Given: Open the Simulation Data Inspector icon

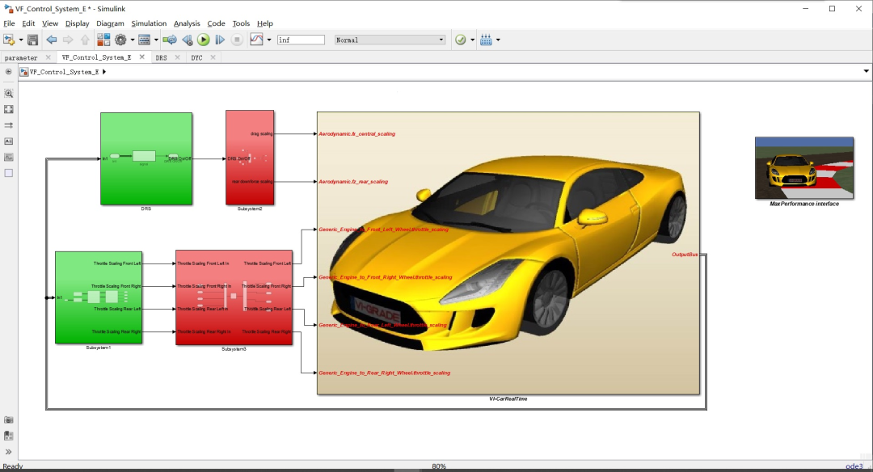Looking at the screenshot, I should (x=257, y=40).
